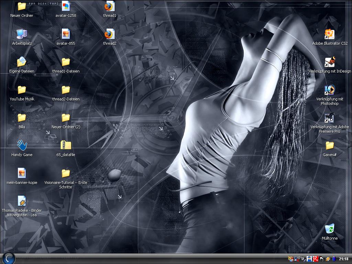
Task: Select the YouTube Musik folder
Action: pyautogui.click(x=22, y=90)
